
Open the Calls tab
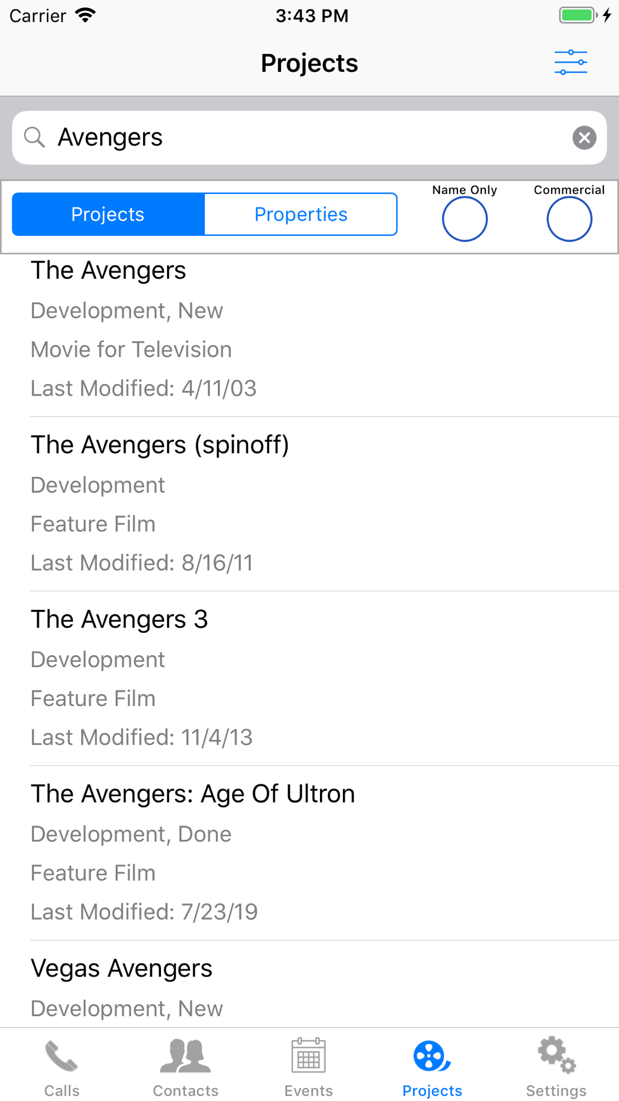pos(62,1066)
